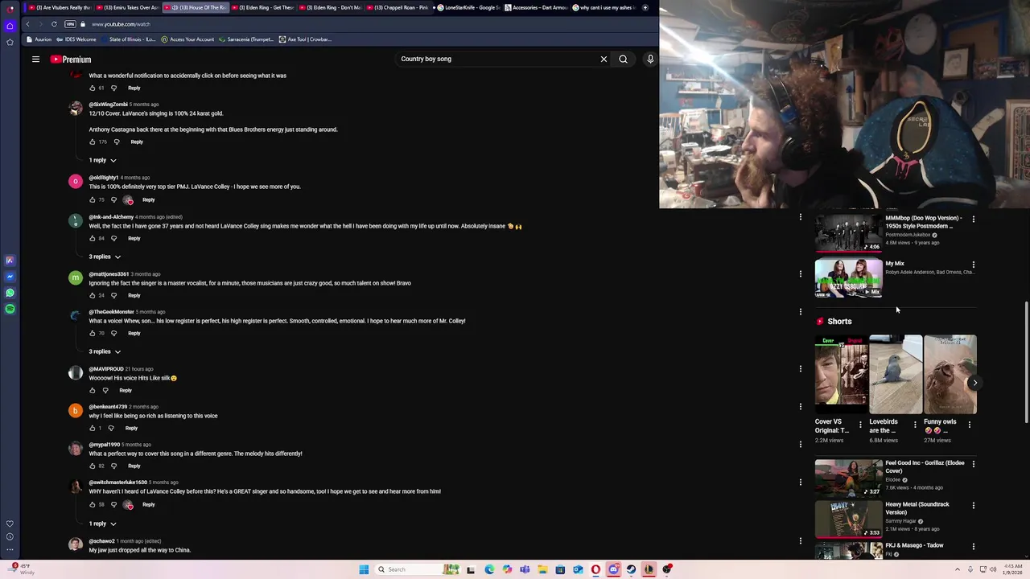Open 'Heavy Metal (Soundtrack Version)' video thumbnail
The height and width of the screenshot is (579, 1030).
pyautogui.click(x=848, y=519)
